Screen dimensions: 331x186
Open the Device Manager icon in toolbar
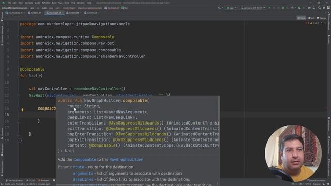click(x=314, y=8)
